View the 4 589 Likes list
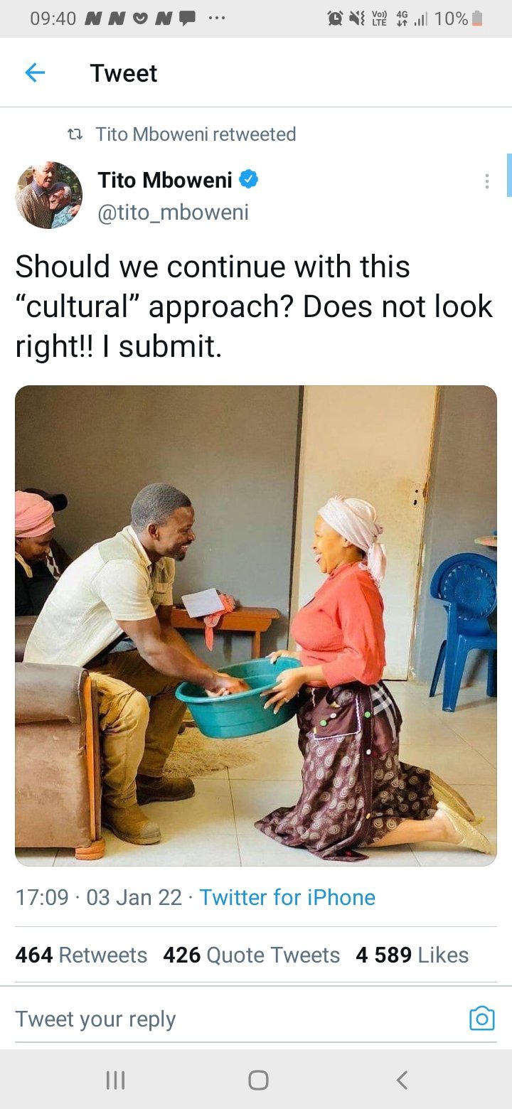Image resolution: width=512 pixels, height=1109 pixels. (412, 955)
